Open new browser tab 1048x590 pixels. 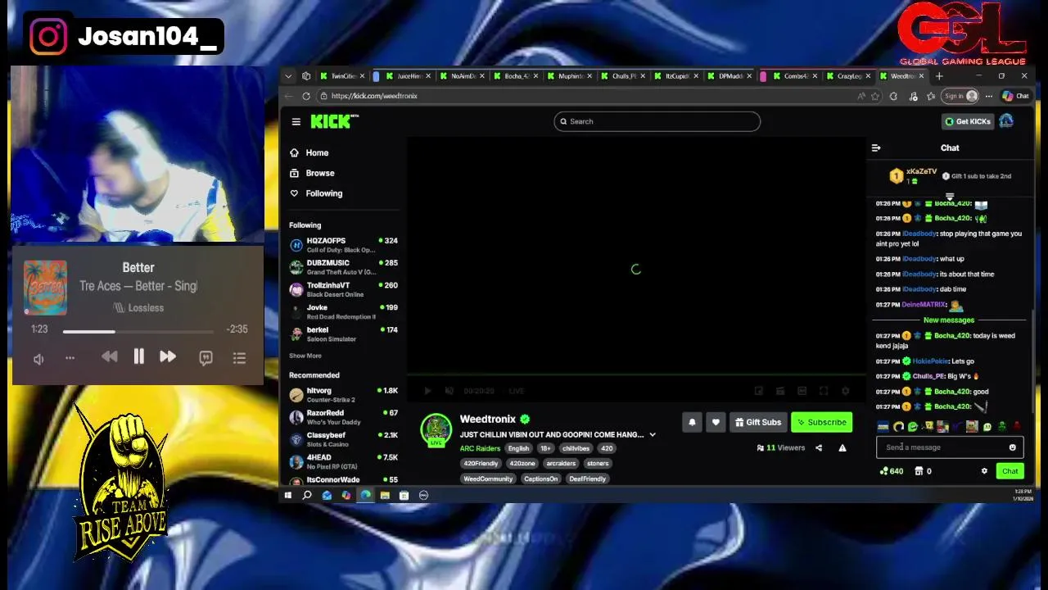[x=939, y=76]
